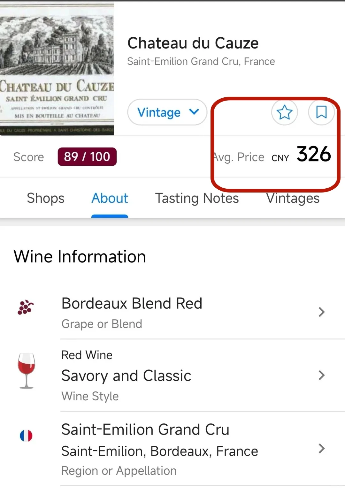The width and height of the screenshot is (345, 492).
Task: Tap the red wine glass icon
Action: point(27,371)
